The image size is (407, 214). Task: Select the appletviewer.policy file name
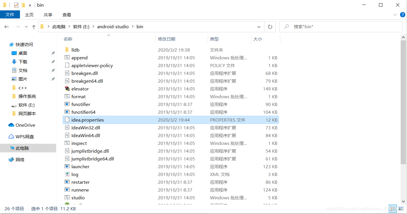pos(92,65)
